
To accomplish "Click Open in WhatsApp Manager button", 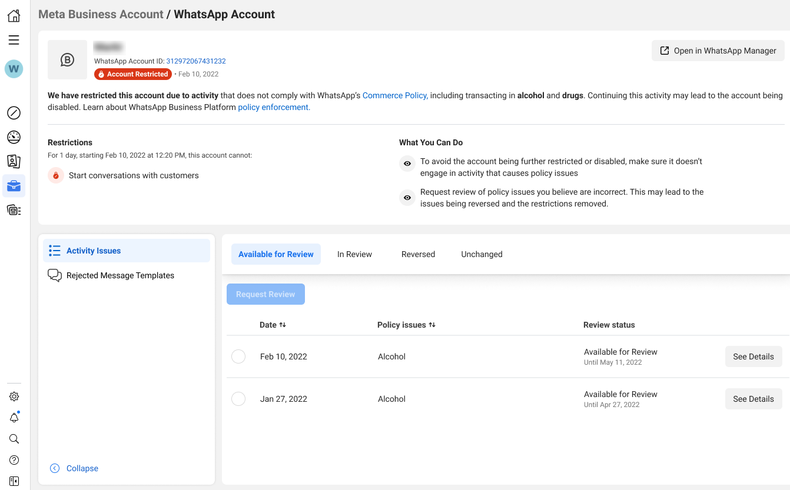I will pos(718,51).
